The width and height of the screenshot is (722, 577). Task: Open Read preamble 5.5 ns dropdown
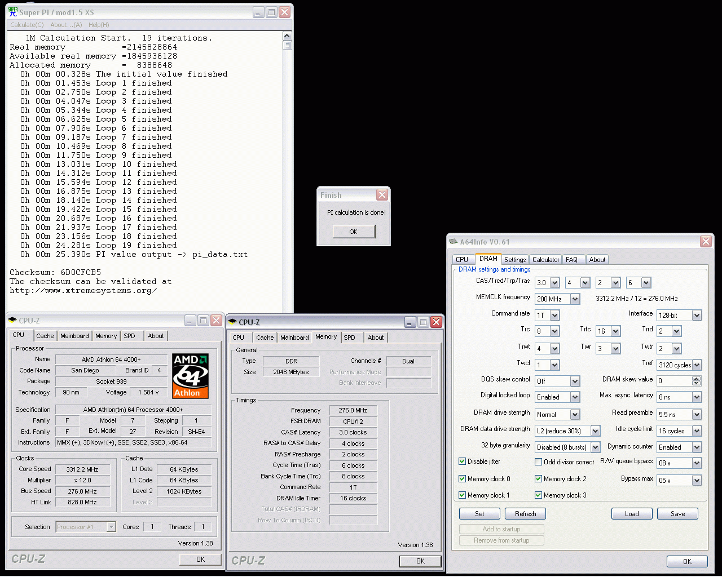[x=697, y=415]
